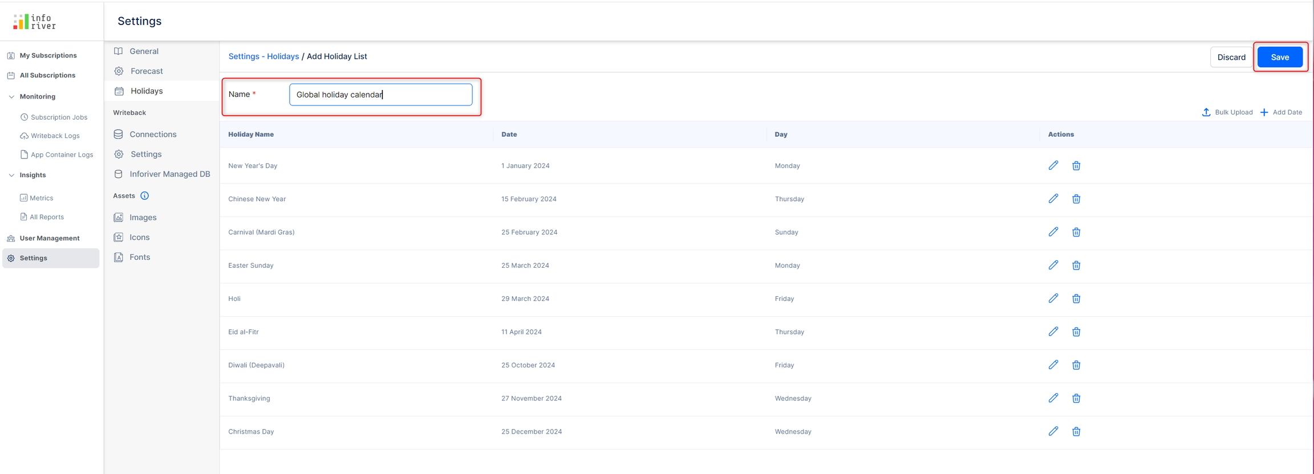This screenshot has height=474, width=1314.
Task: Trash the Diwali (Deepavali) holiday
Action: click(x=1076, y=365)
